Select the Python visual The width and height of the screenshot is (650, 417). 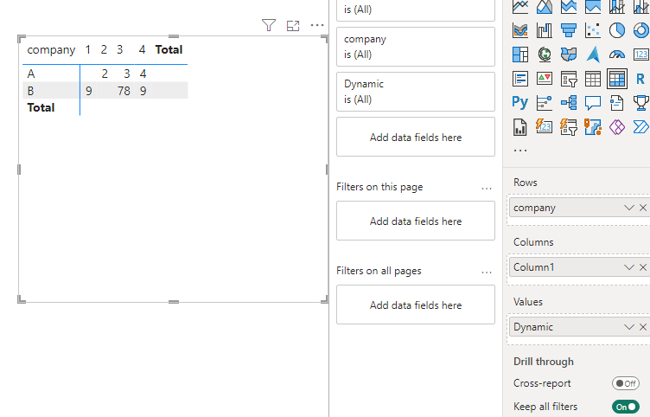tap(520, 102)
